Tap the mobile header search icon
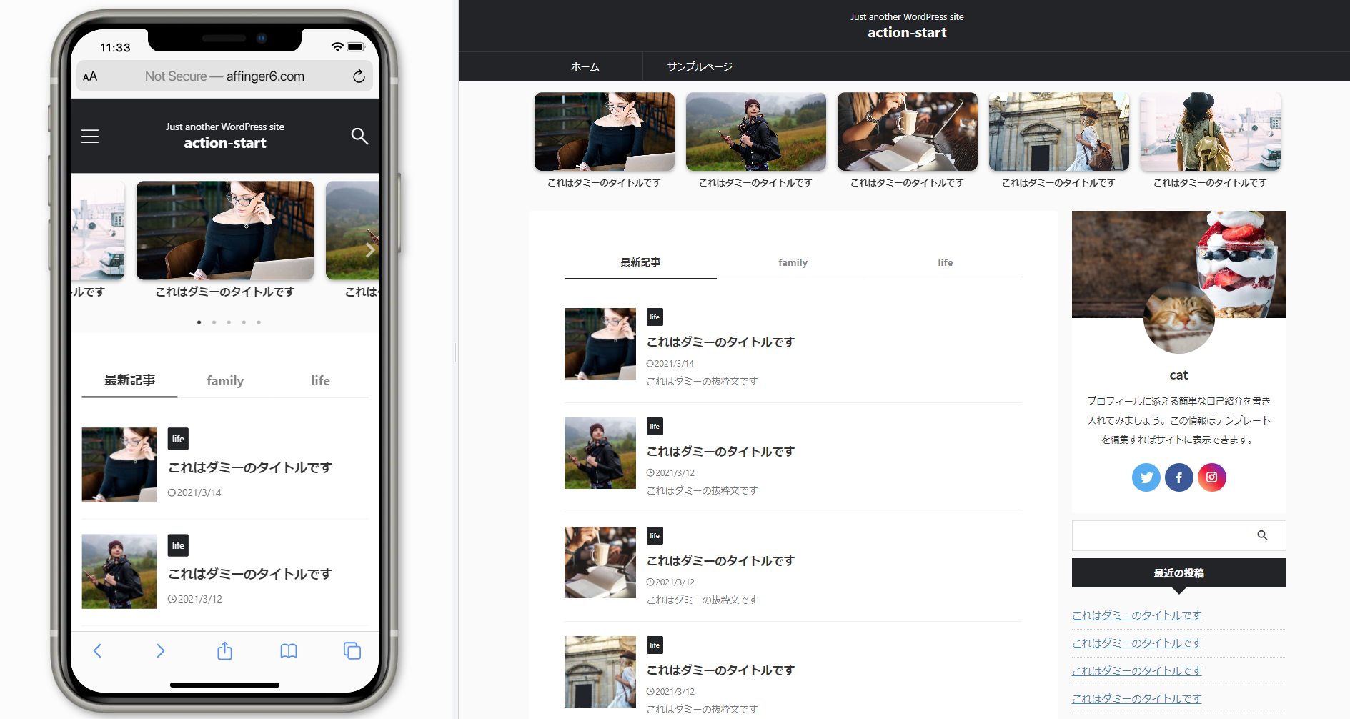Screen dimensions: 1350x719 359,136
